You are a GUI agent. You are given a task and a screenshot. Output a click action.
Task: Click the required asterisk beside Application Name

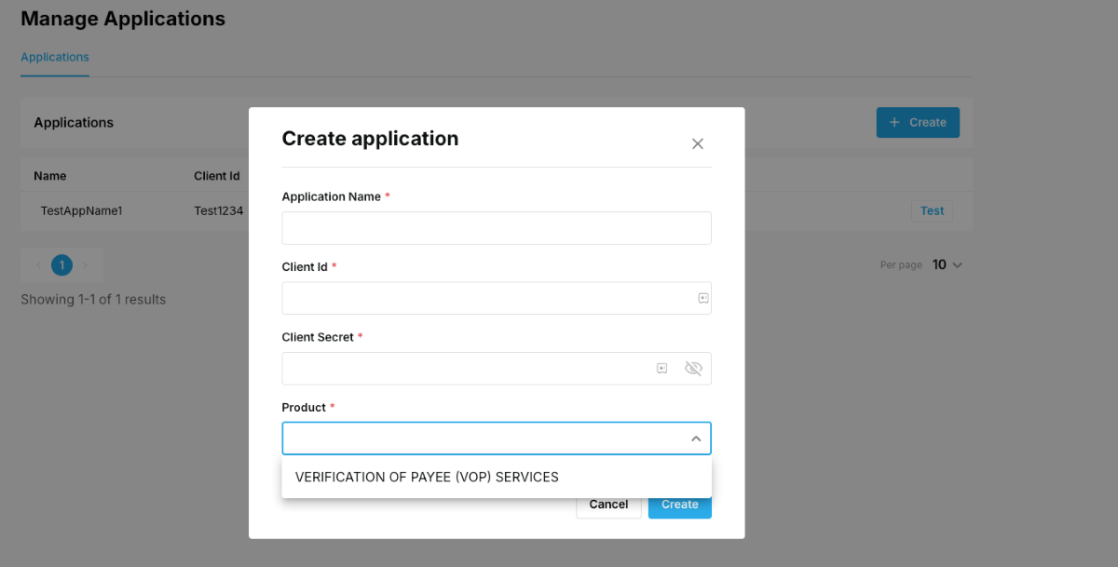pyautogui.click(x=388, y=196)
